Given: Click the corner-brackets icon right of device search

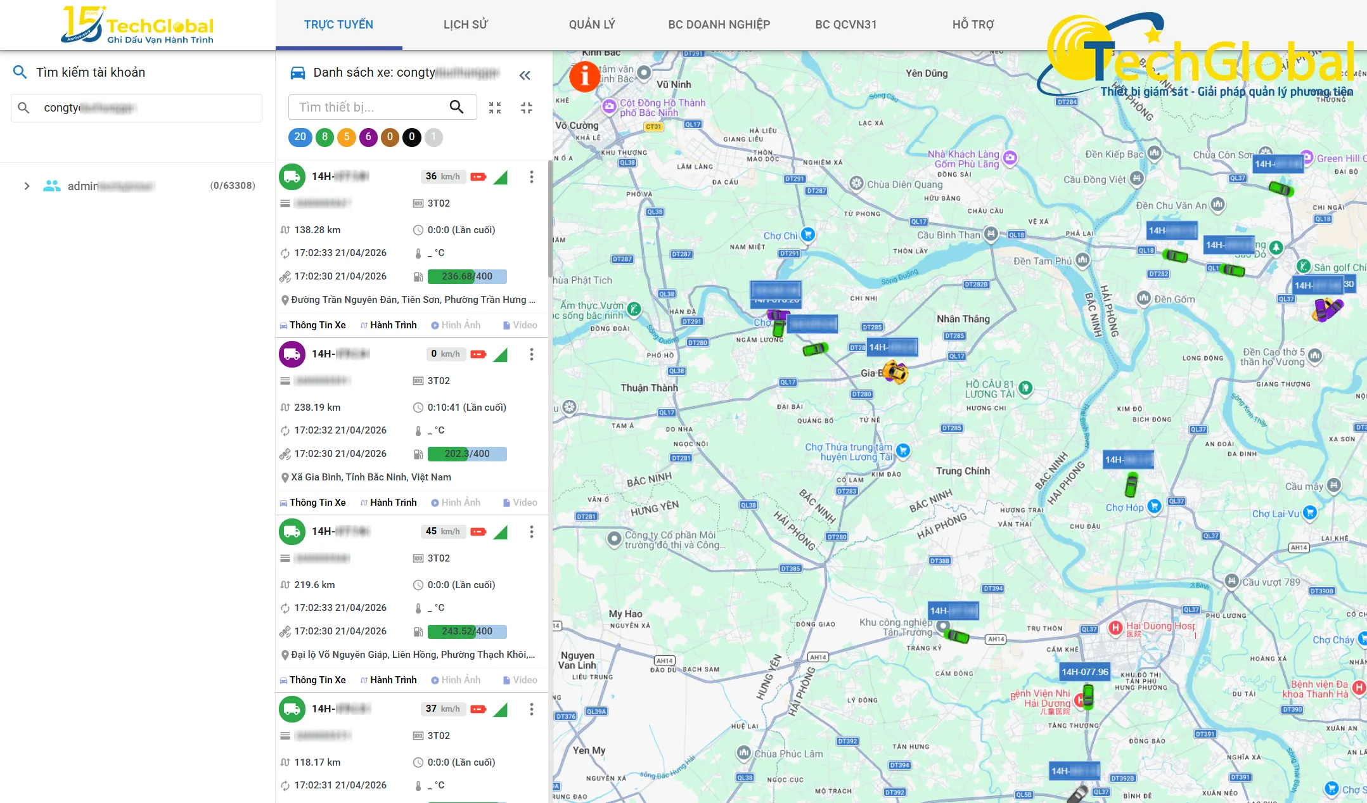Looking at the screenshot, I should pyautogui.click(x=527, y=108).
